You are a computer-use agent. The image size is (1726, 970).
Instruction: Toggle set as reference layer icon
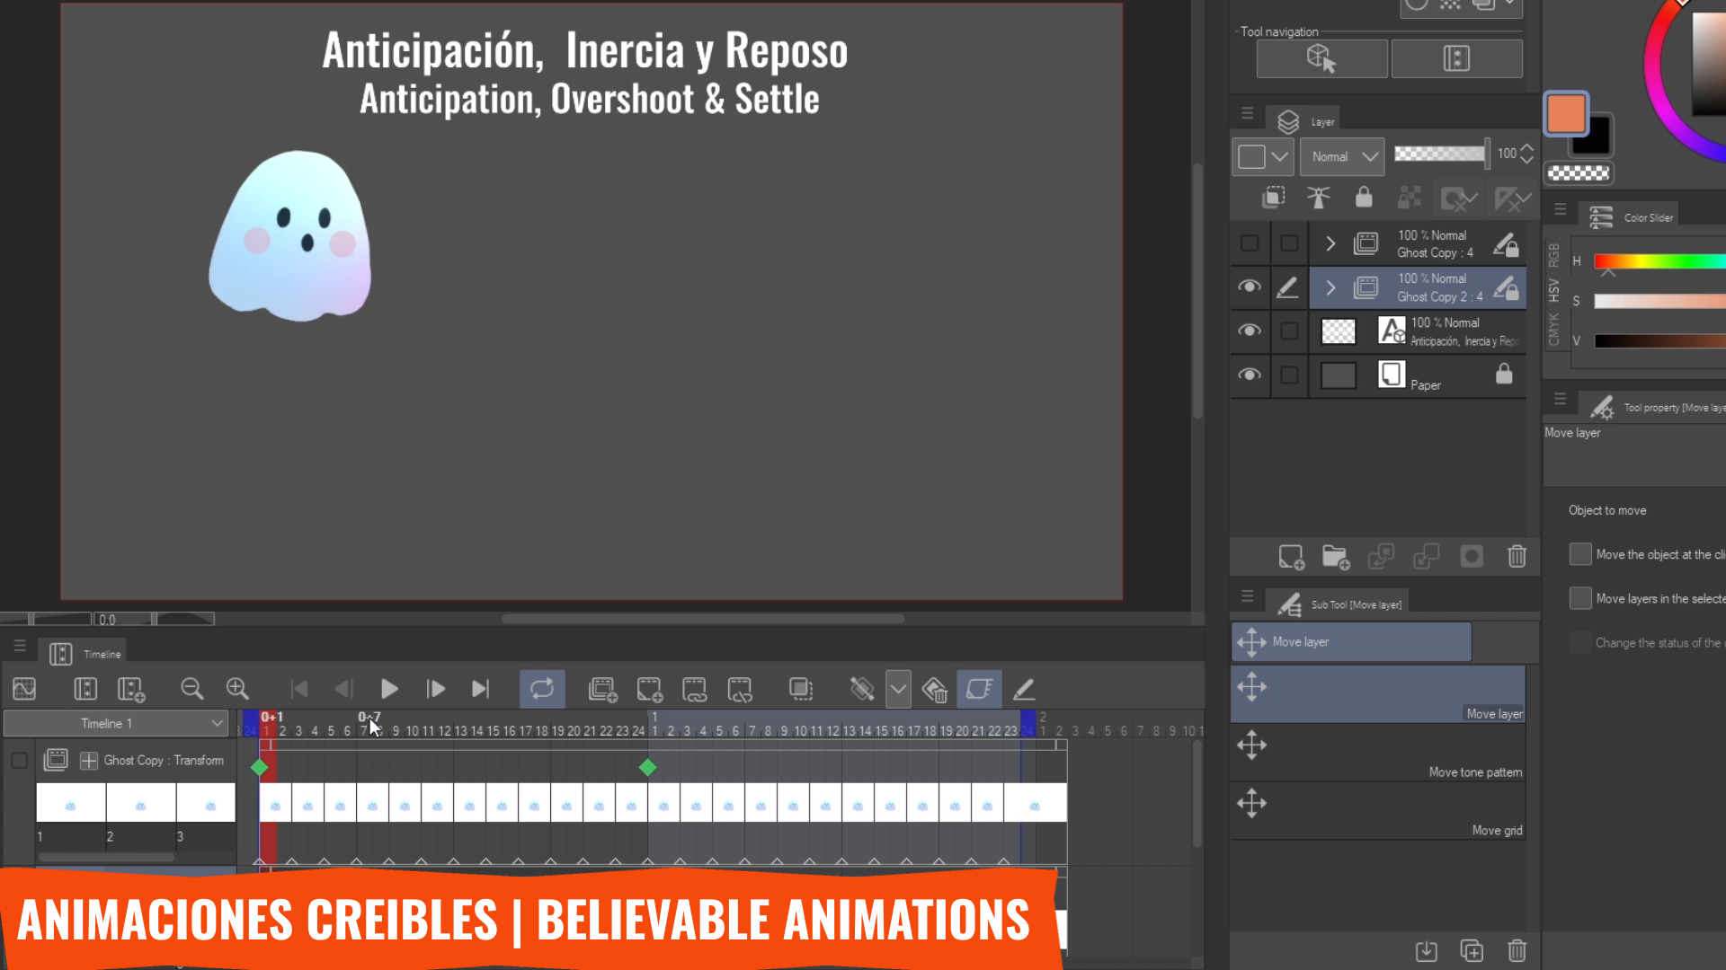(1319, 198)
